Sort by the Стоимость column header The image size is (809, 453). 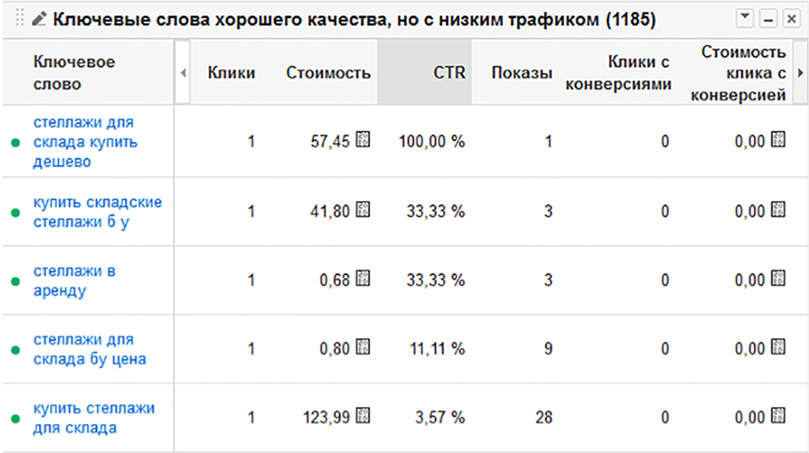coord(328,73)
